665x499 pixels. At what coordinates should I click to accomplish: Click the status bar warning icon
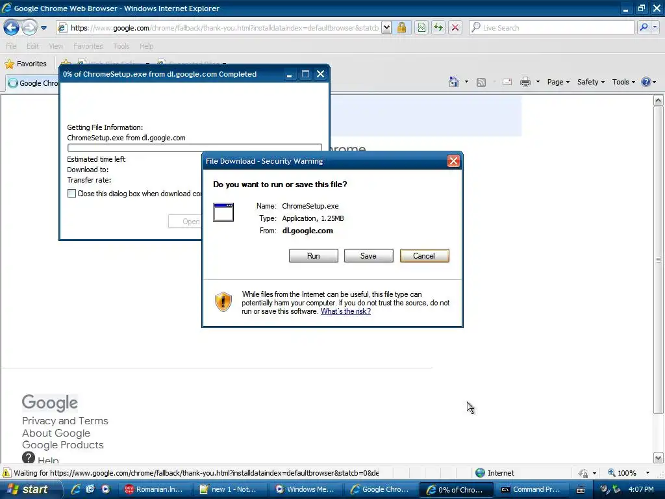point(6,473)
